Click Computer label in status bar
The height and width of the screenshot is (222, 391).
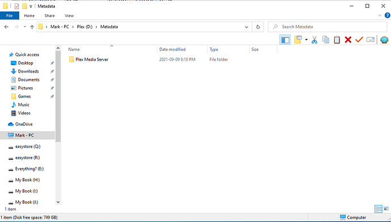(x=356, y=217)
